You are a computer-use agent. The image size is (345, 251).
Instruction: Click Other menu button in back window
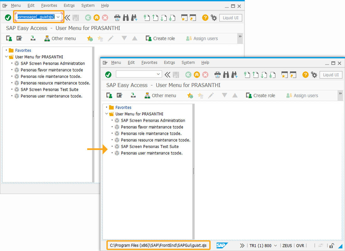click(60, 38)
